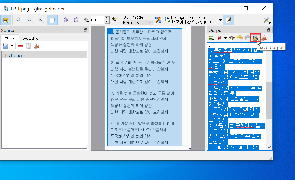Image resolution: width=295 pixels, height=180 pixels.
Task: Click the open image file icon
Action: 6,46
